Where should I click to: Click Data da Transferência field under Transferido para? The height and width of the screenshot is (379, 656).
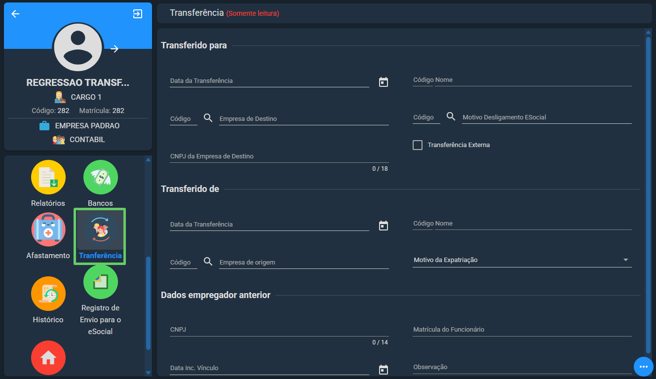(x=270, y=81)
